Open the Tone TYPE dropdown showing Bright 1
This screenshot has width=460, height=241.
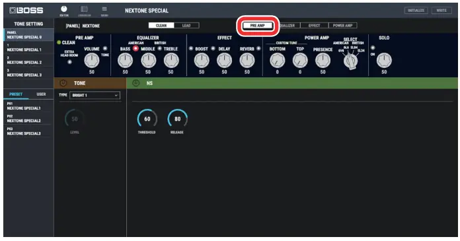[x=95, y=95]
